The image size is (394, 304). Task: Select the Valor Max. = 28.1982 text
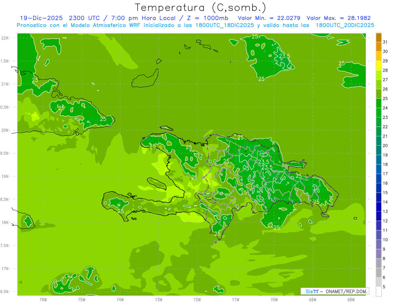click(339, 18)
